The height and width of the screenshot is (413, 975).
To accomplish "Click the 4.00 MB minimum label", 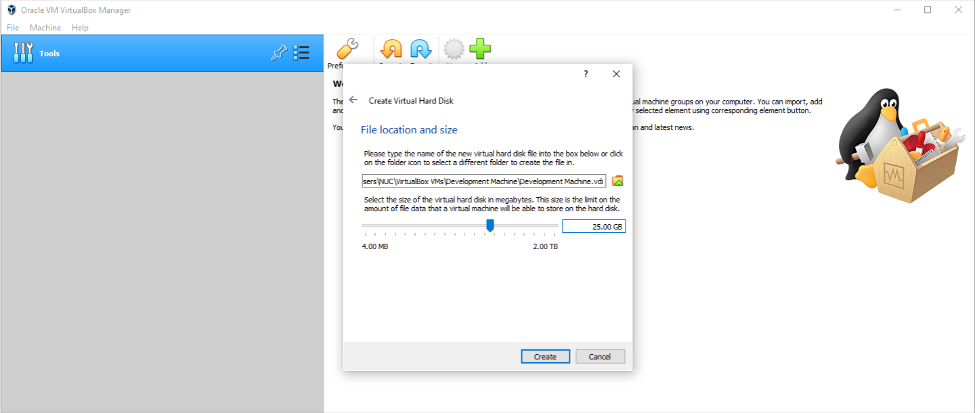I will (x=375, y=246).
